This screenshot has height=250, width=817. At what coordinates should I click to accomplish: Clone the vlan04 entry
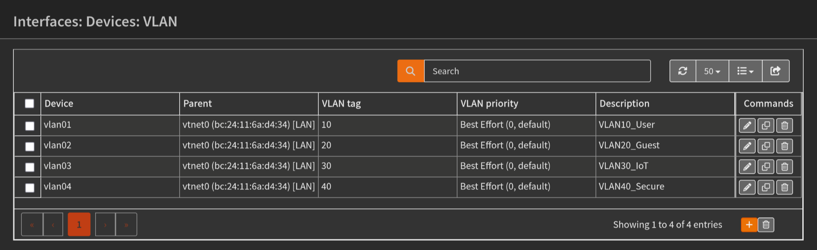point(766,187)
